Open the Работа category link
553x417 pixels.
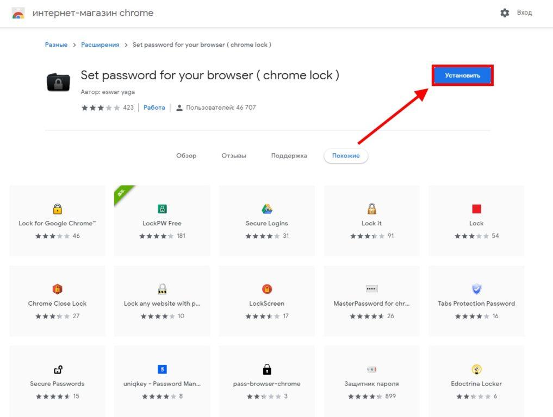tap(154, 107)
